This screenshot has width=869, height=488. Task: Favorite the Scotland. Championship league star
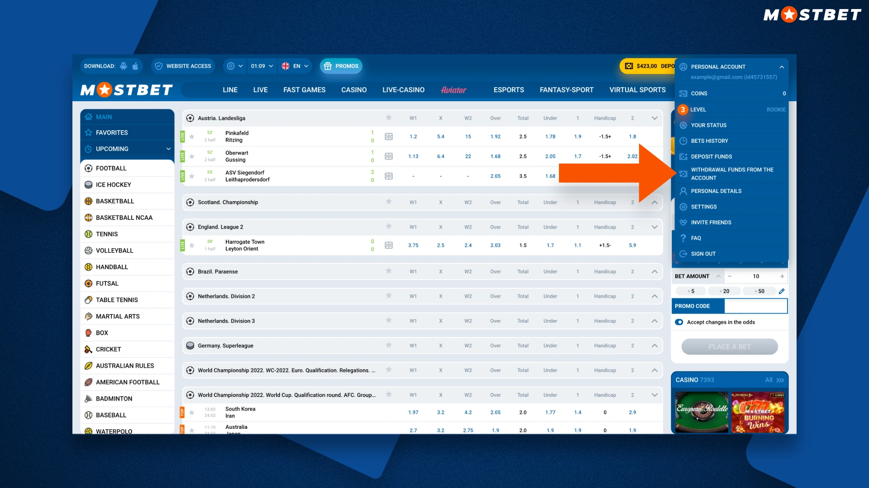pos(388,202)
